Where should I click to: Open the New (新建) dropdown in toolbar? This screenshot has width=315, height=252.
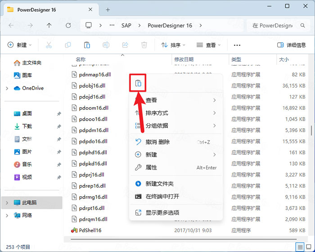click(19, 45)
